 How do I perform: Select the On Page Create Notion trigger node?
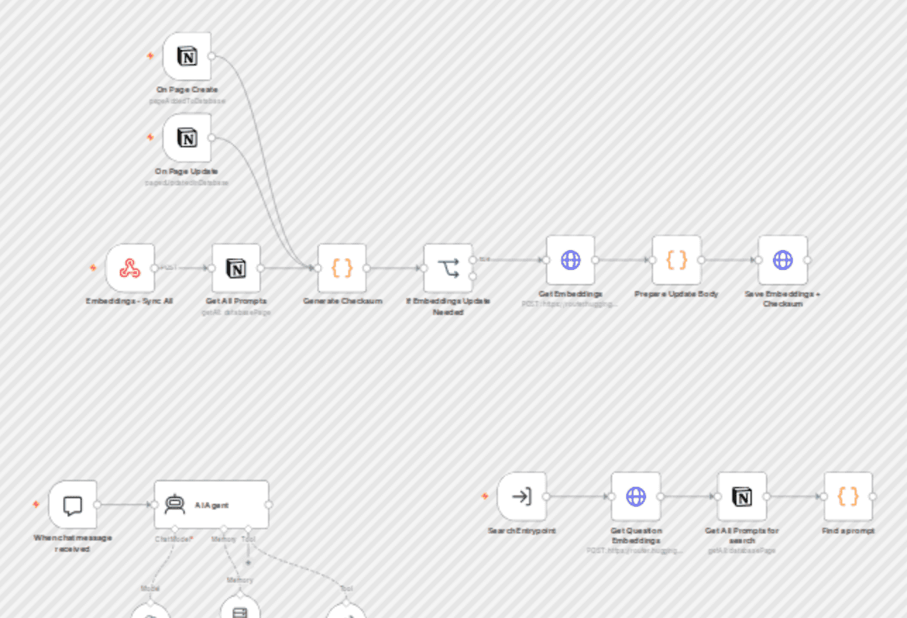187,56
